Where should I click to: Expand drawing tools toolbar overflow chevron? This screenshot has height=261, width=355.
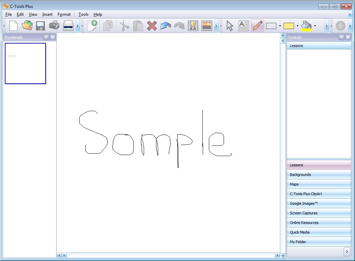coord(327,26)
